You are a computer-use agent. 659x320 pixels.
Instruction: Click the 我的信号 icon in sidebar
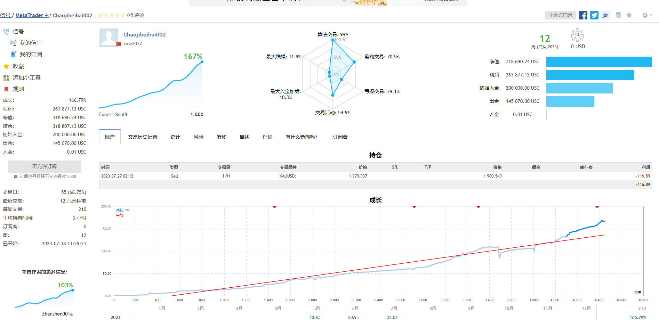tap(13, 43)
